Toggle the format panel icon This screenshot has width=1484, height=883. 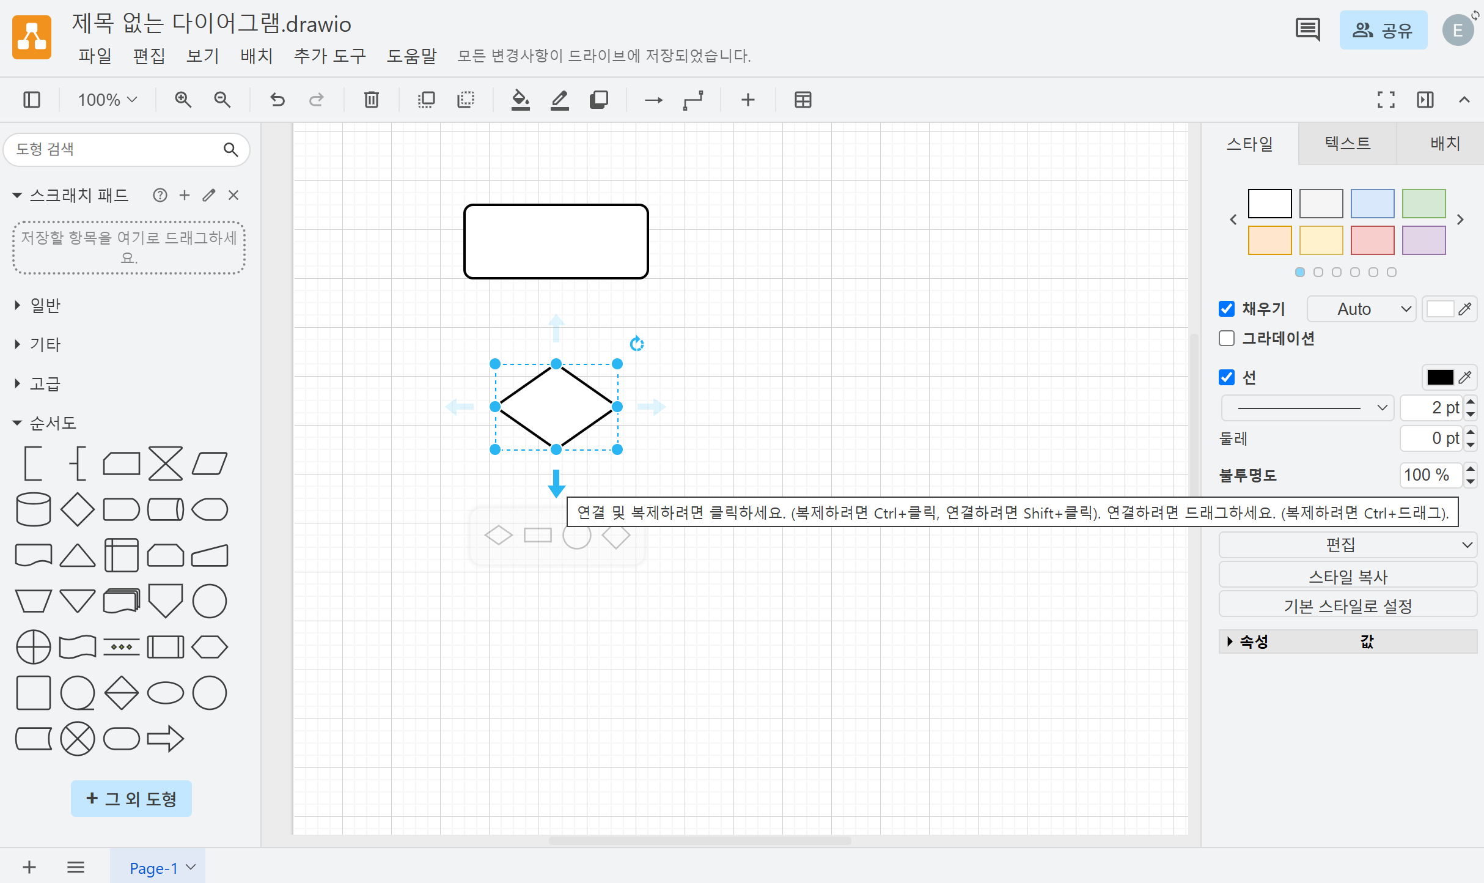tap(1425, 100)
